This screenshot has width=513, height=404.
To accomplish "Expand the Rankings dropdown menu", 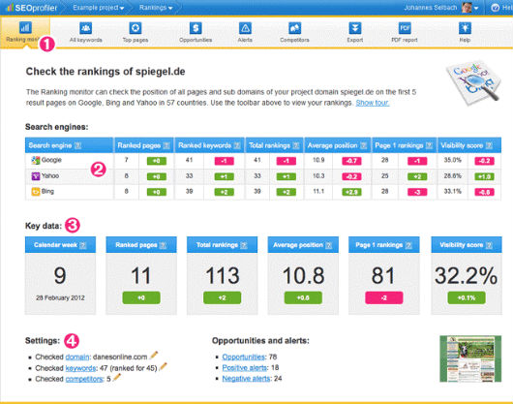I will click(x=156, y=8).
